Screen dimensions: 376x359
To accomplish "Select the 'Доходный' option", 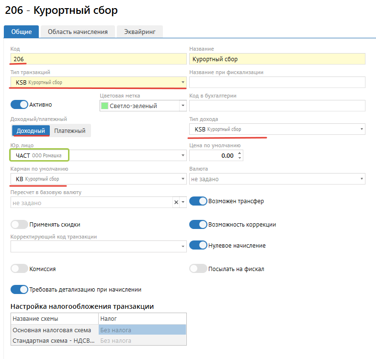I will tap(31, 131).
